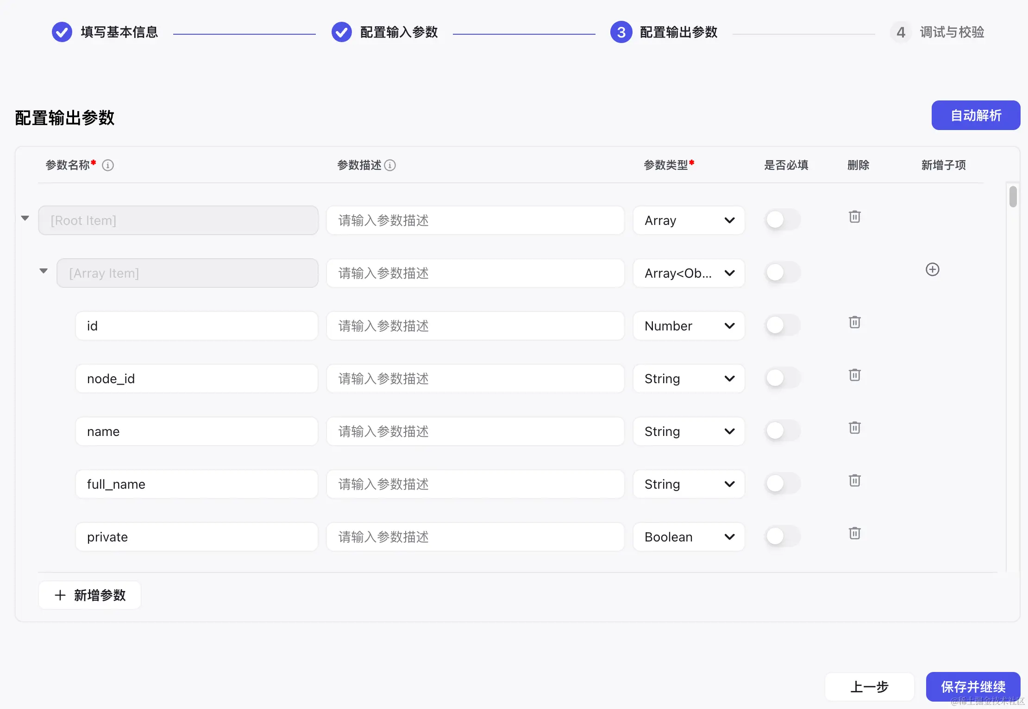Delete the node_id parameter row
This screenshot has width=1028, height=709.
pos(854,375)
